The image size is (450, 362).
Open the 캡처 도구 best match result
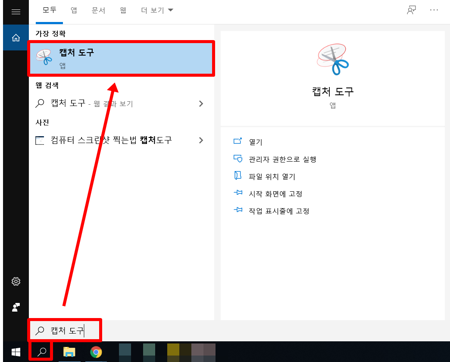[x=121, y=58]
